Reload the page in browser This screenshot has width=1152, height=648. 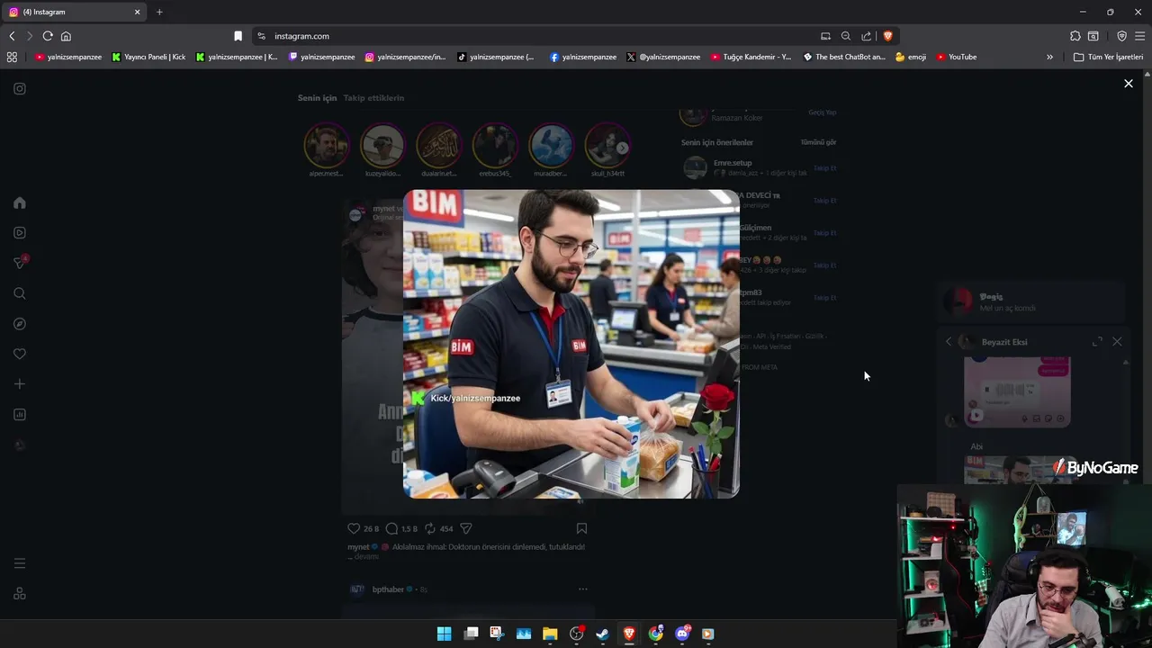coord(48,36)
